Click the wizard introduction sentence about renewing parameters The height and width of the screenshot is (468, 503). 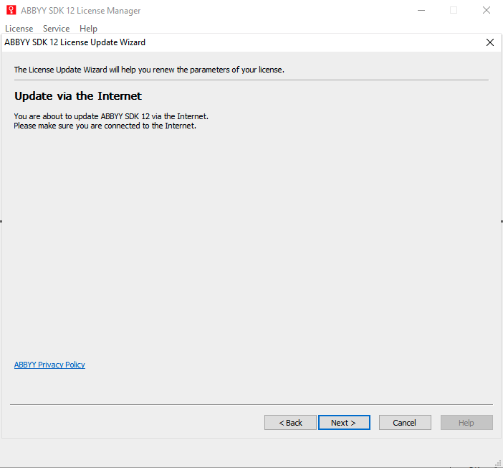click(x=149, y=70)
